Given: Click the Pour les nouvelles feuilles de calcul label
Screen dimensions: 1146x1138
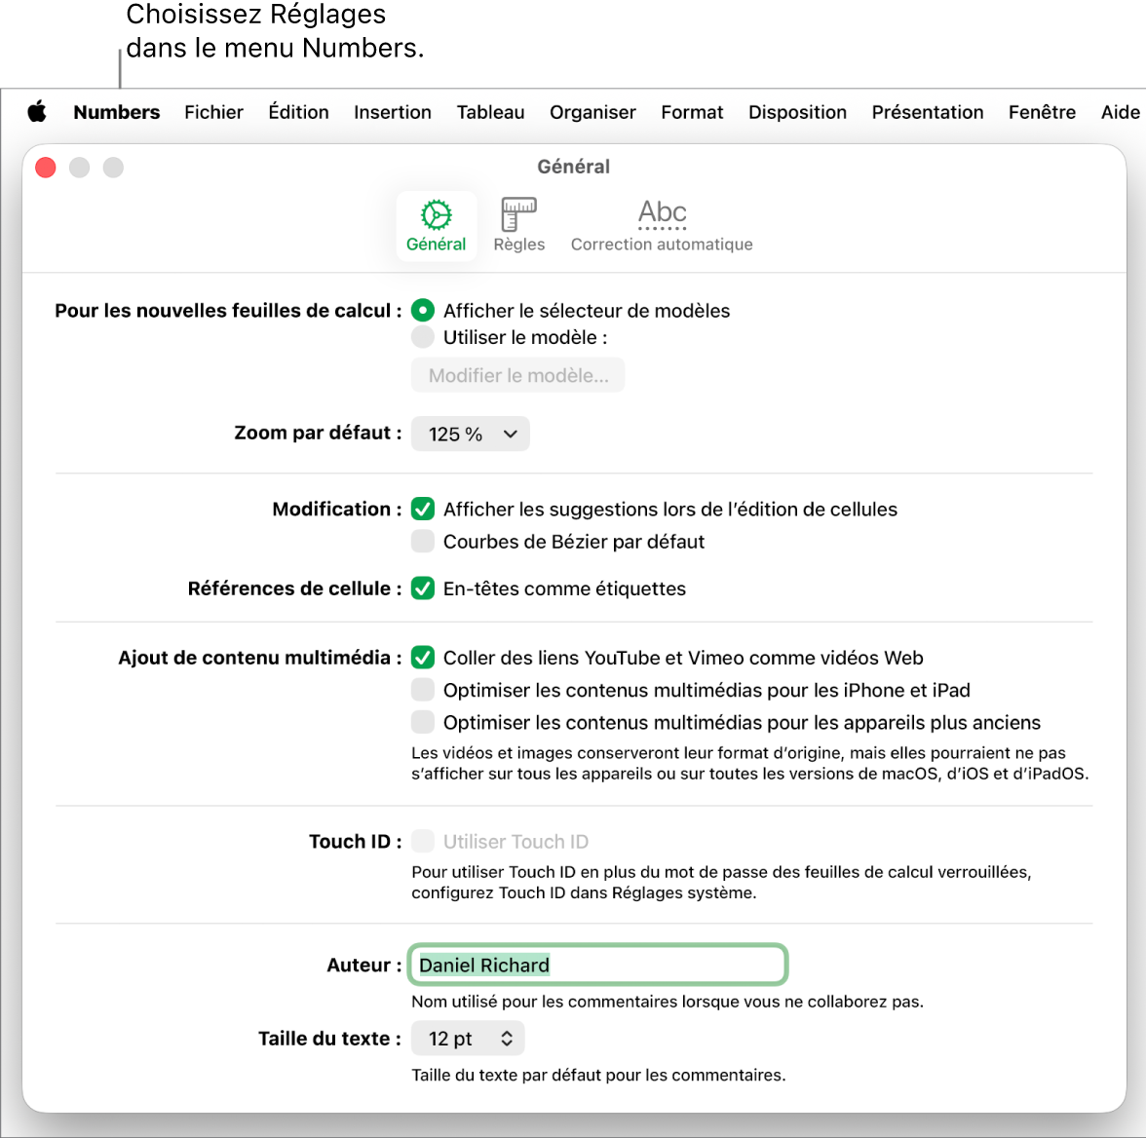Looking at the screenshot, I should coord(228,311).
